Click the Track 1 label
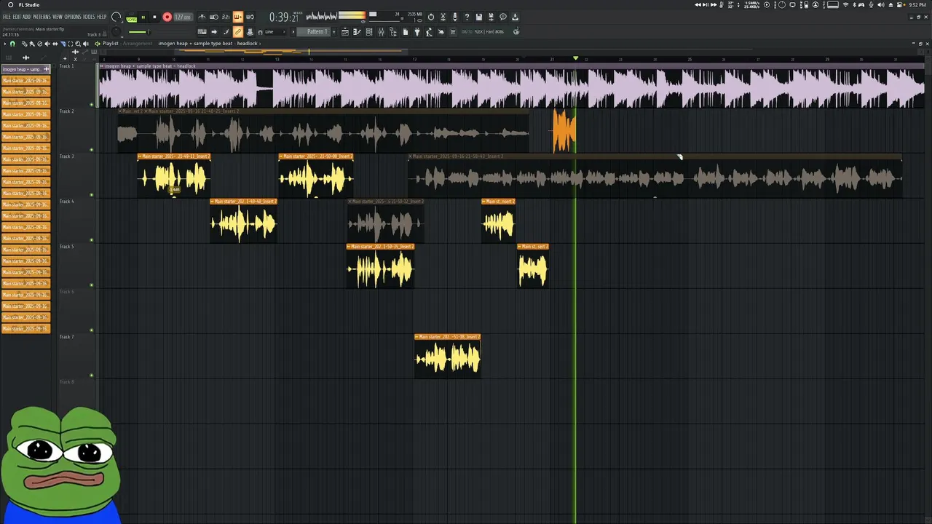Image resolution: width=932 pixels, height=524 pixels. tap(67, 66)
